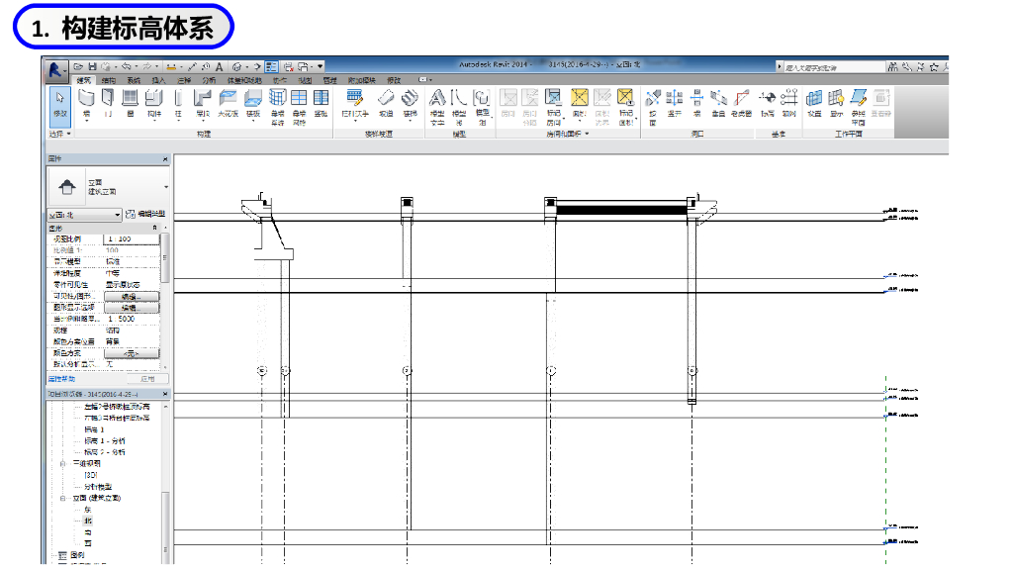This screenshot has width=1013, height=570.
Task: Select the 天花板 (Ceiling) tool
Action: tap(228, 103)
